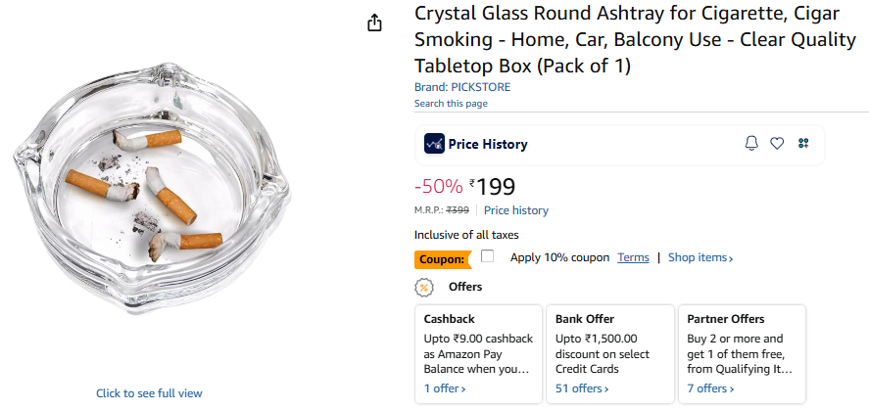This screenshot has width=869, height=410.
Task: Expand the Shop items link
Action: pyautogui.click(x=700, y=257)
